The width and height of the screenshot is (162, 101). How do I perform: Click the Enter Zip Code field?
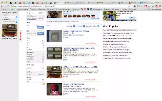coord(32,34)
